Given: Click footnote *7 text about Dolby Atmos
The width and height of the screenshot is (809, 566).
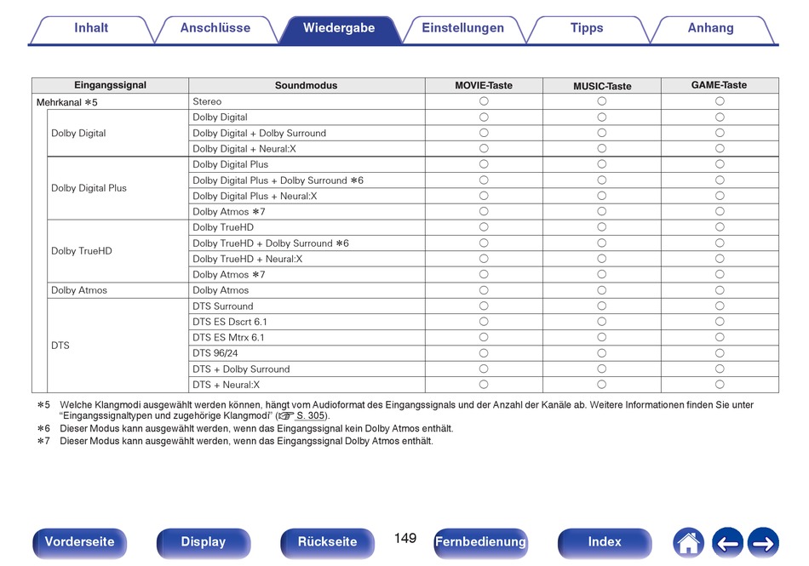Looking at the screenshot, I should [247, 441].
